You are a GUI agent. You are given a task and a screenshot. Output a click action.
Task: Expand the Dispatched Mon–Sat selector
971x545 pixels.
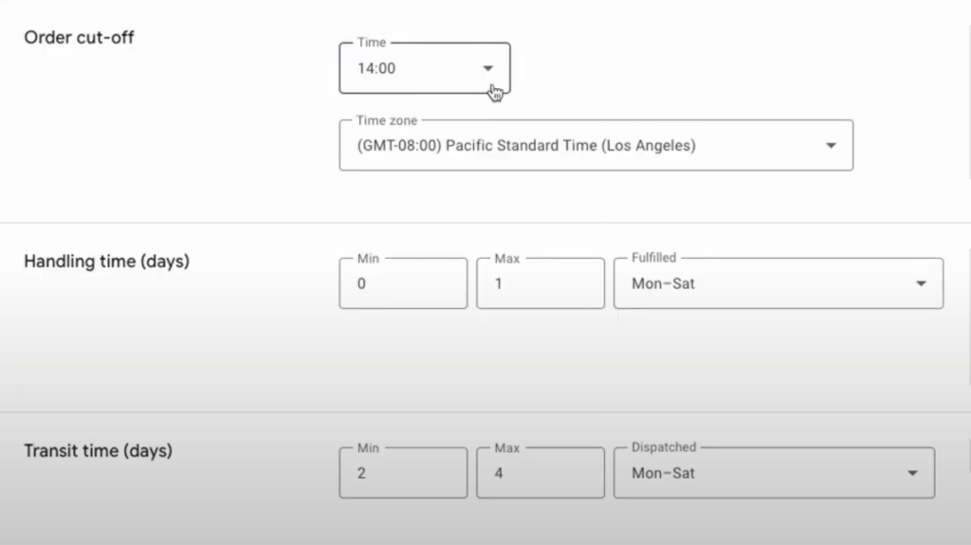click(774, 473)
